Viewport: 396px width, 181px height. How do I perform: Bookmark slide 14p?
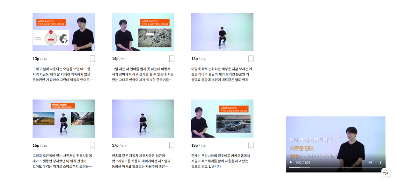click(x=172, y=59)
